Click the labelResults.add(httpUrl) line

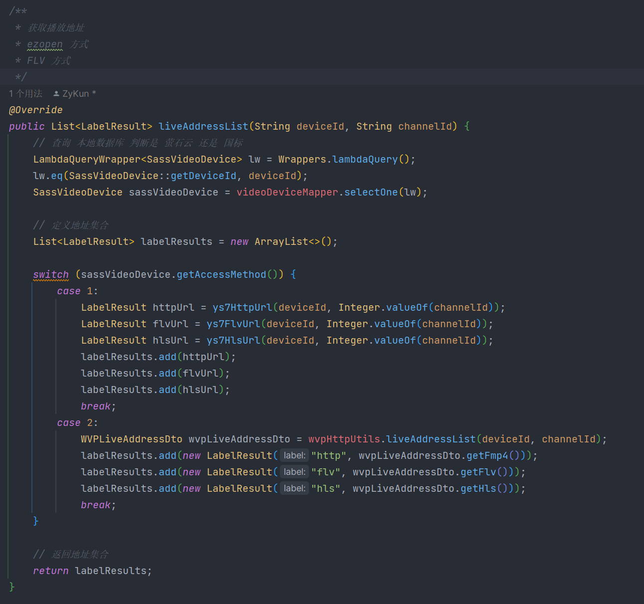click(158, 357)
